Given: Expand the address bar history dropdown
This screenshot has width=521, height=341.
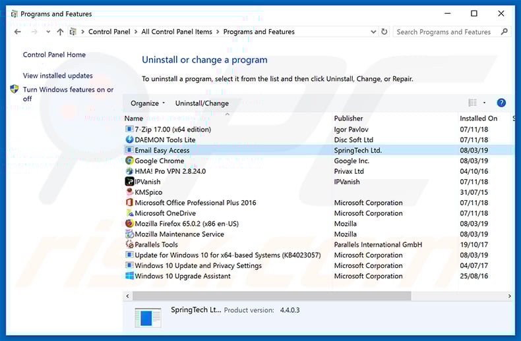Looking at the screenshot, I should coord(373,32).
